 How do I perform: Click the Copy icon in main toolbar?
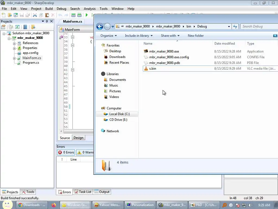(x=41, y=15)
